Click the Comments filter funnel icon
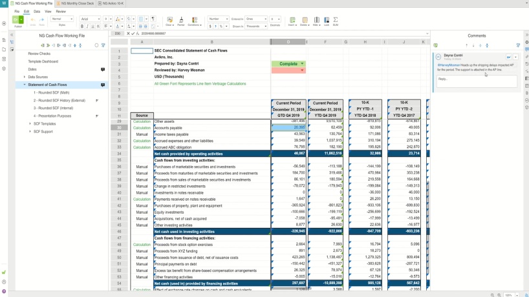The image size is (529, 297). (518, 45)
